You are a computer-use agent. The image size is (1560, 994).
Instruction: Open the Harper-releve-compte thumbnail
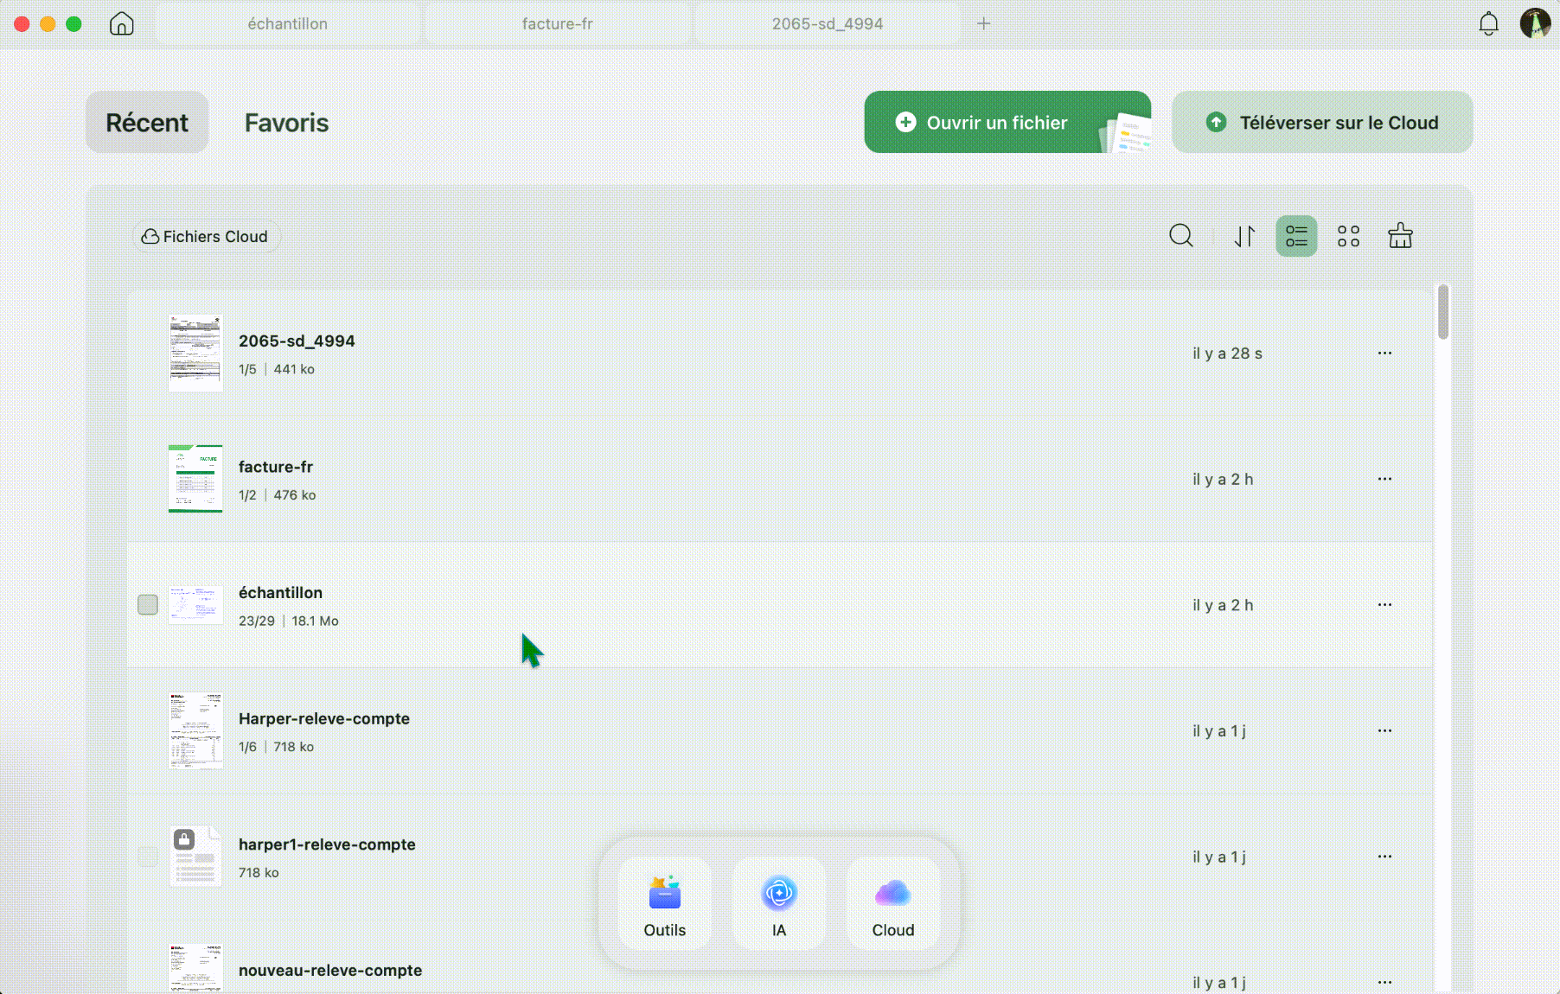tap(195, 730)
